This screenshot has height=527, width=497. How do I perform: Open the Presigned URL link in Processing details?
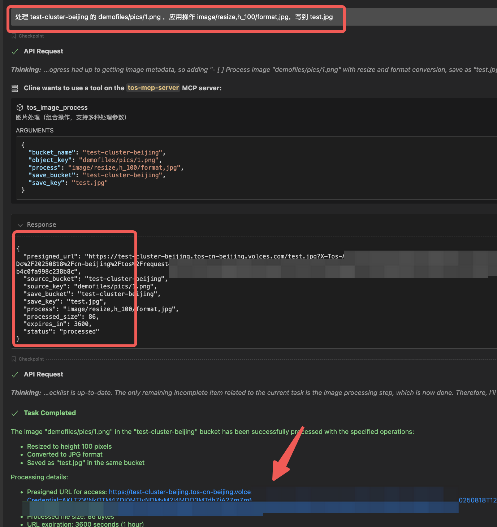tap(180, 492)
